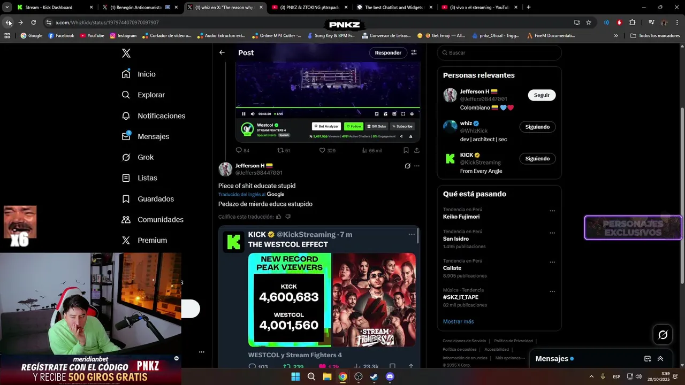The width and height of the screenshot is (685, 385).
Task: Open Comunidades in the X sidebar
Action: 153,219
